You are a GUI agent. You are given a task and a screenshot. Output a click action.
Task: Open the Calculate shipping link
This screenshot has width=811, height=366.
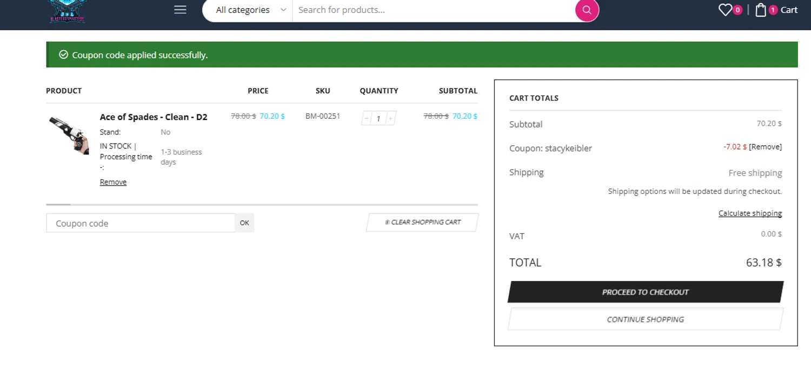coord(750,213)
